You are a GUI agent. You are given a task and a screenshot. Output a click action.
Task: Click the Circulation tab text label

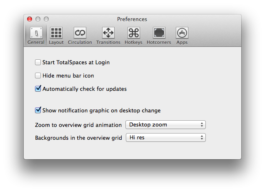(80, 42)
